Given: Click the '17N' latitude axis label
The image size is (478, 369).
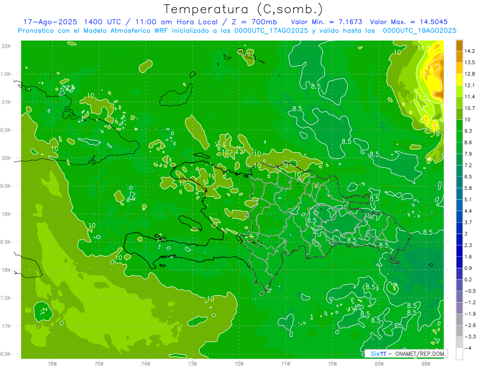Looking at the screenshot, I should click(6, 326).
